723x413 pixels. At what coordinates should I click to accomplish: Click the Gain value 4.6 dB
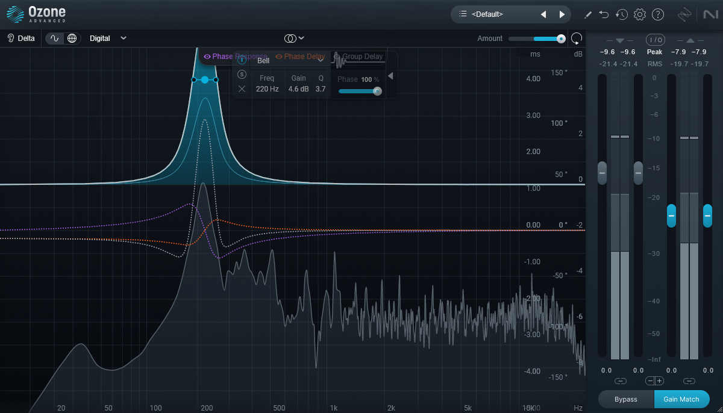(x=298, y=89)
